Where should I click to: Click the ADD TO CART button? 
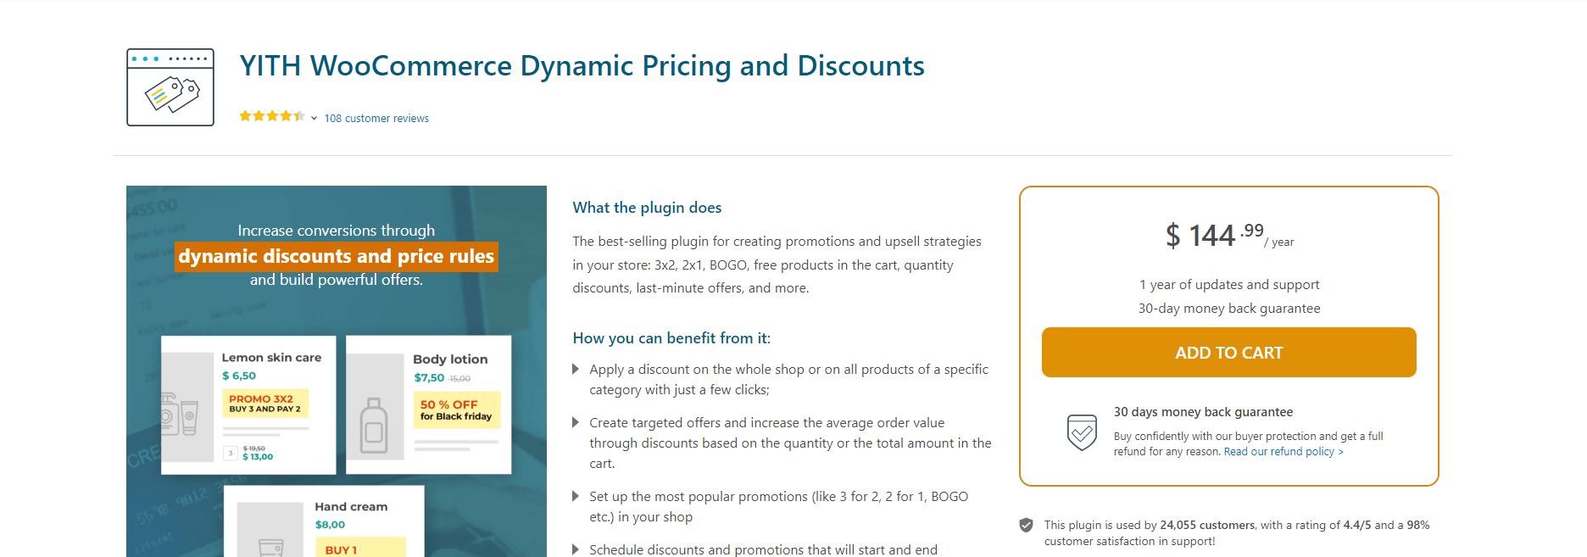click(x=1228, y=352)
